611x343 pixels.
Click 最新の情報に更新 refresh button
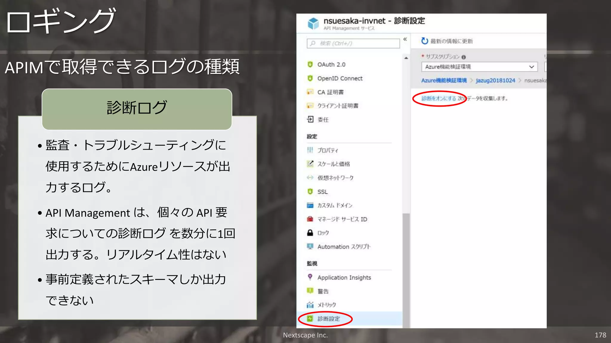tap(447, 41)
